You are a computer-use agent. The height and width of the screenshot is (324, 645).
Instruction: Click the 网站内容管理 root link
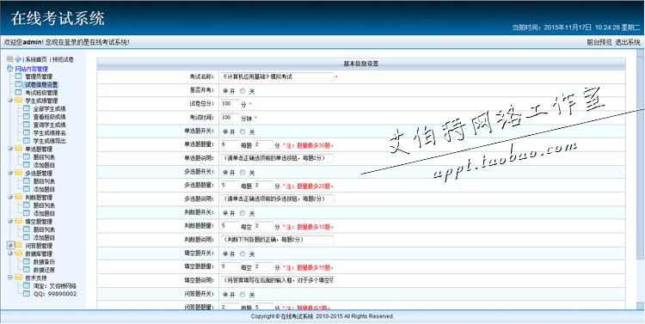(x=31, y=69)
